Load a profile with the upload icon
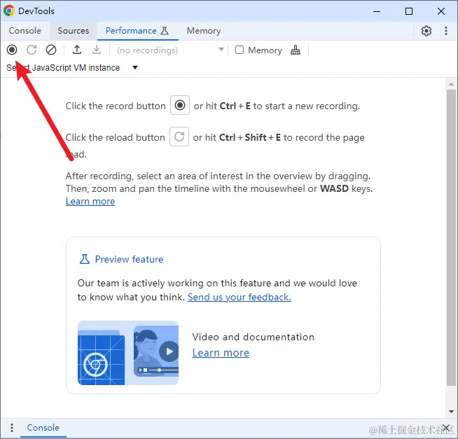 pos(77,50)
